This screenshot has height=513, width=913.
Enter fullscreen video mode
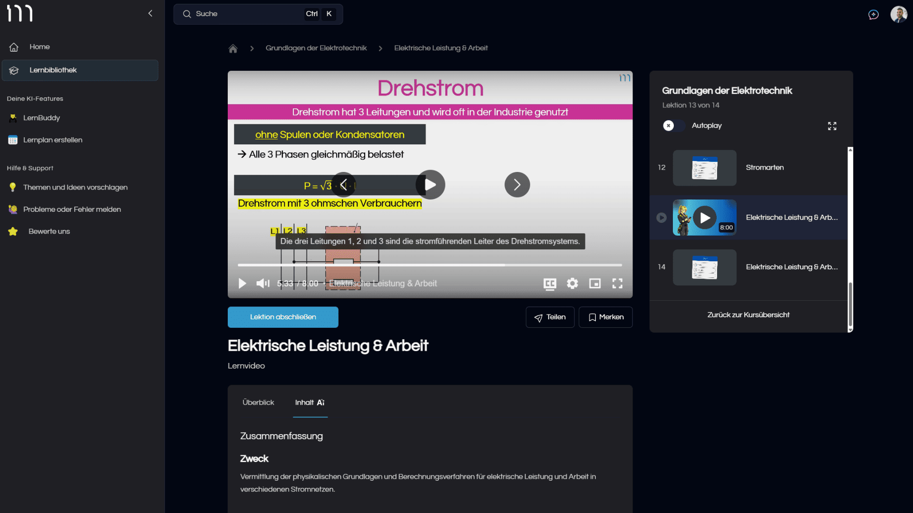point(617,284)
